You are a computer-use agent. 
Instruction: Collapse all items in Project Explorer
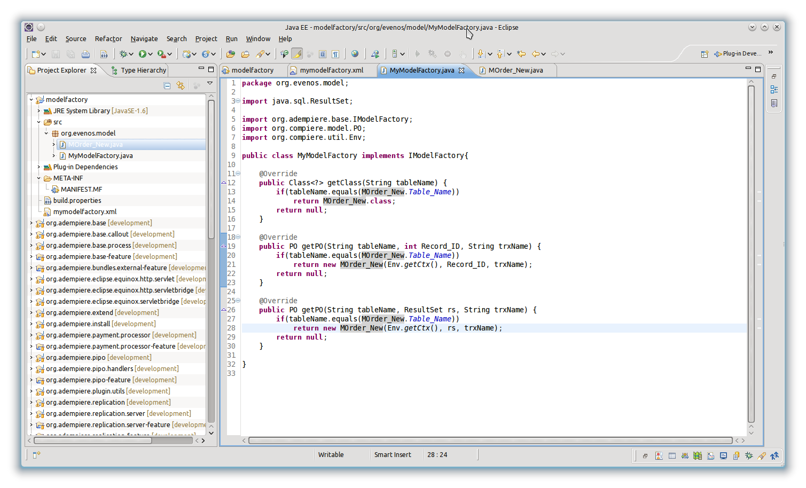coord(167,85)
